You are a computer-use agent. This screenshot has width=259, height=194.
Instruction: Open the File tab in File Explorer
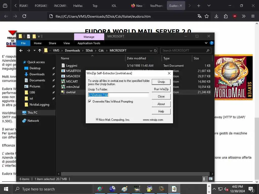pos(23,43)
